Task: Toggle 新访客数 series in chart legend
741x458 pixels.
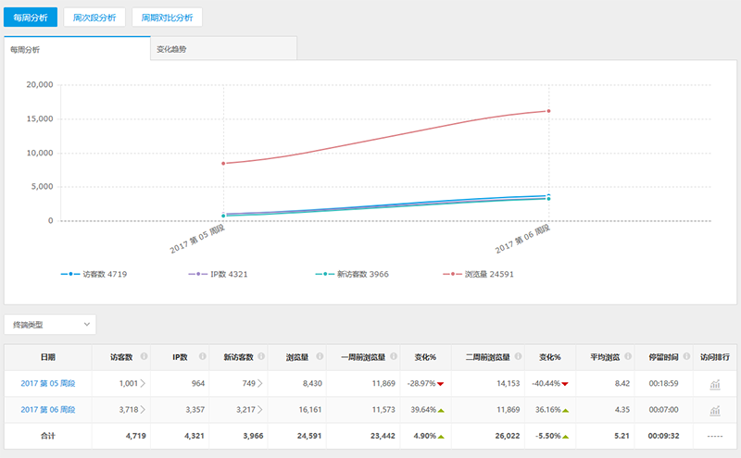Action: pyautogui.click(x=352, y=275)
